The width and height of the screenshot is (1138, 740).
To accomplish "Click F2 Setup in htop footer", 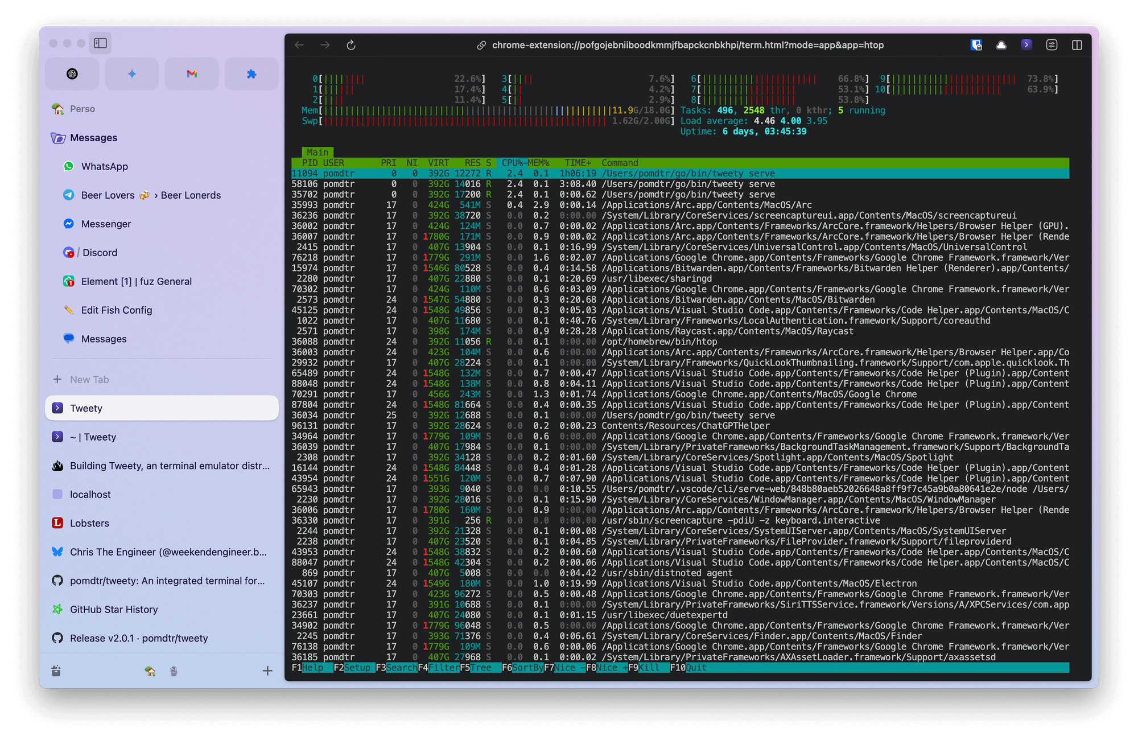I will [x=354, y=668].
